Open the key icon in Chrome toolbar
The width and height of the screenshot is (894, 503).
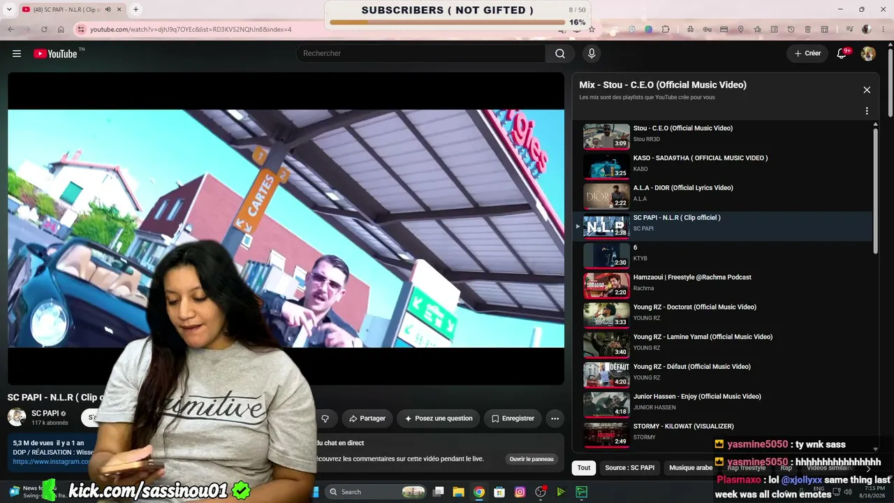[x=707, y=29]
